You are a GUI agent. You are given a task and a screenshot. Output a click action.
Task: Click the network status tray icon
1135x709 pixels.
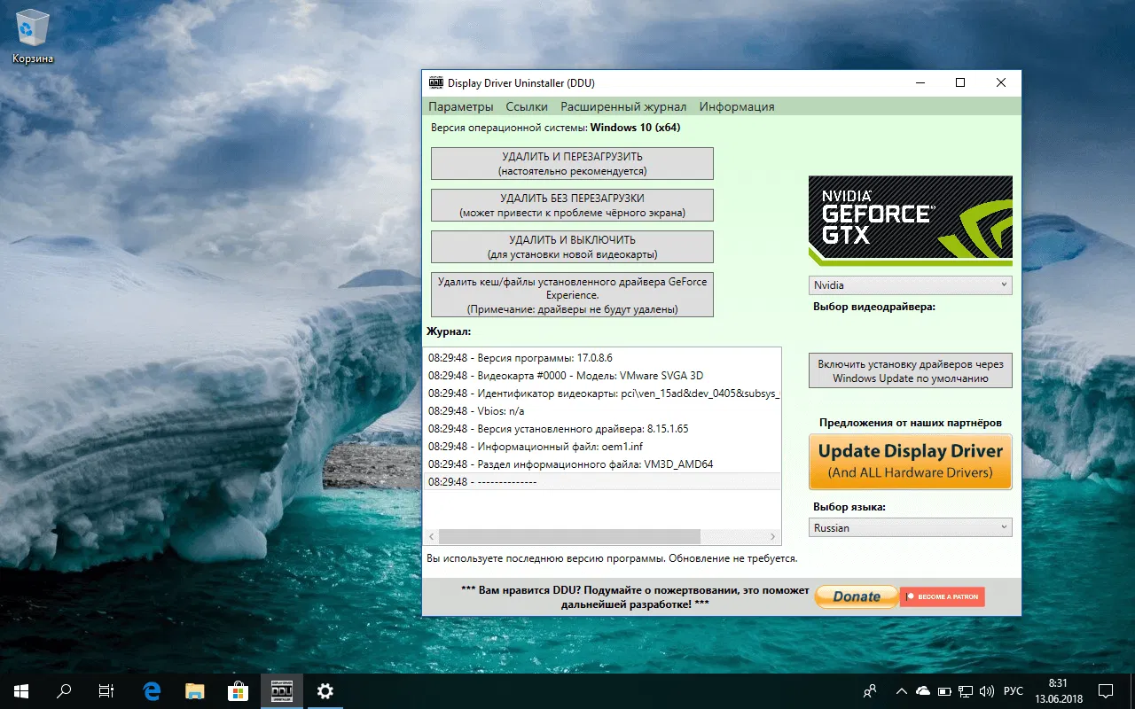point(966,690)
